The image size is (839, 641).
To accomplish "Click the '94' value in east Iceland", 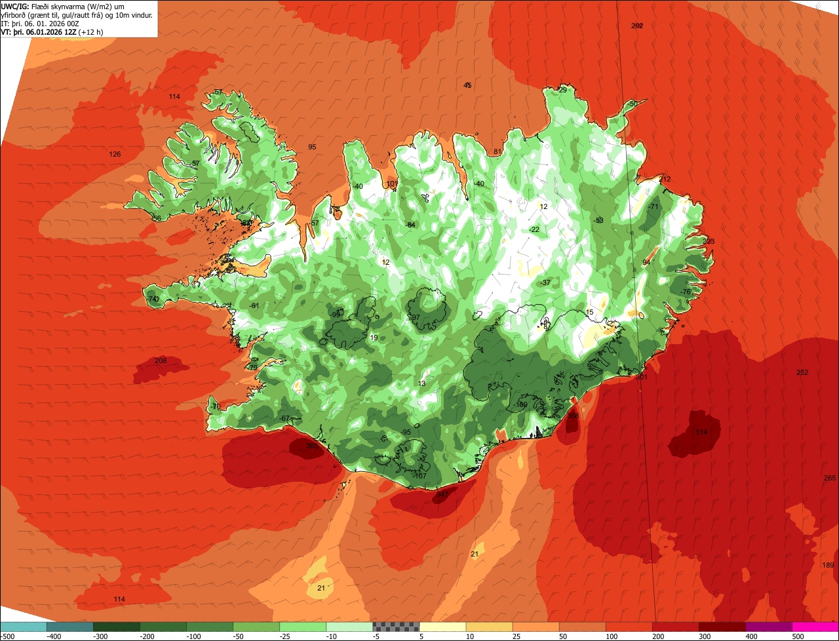I will pos(646,262).
